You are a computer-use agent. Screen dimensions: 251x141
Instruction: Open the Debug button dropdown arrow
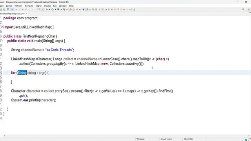(49, 9)
